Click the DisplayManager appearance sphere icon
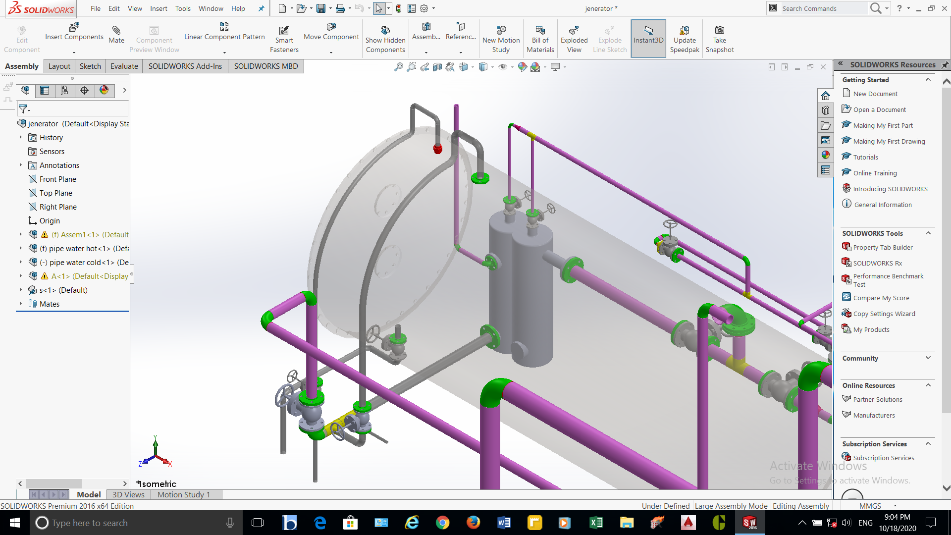The image size is (951, 535). (104, 90)
